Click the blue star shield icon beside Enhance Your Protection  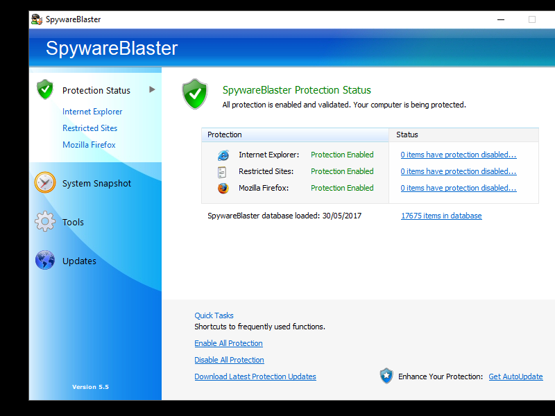386,376
